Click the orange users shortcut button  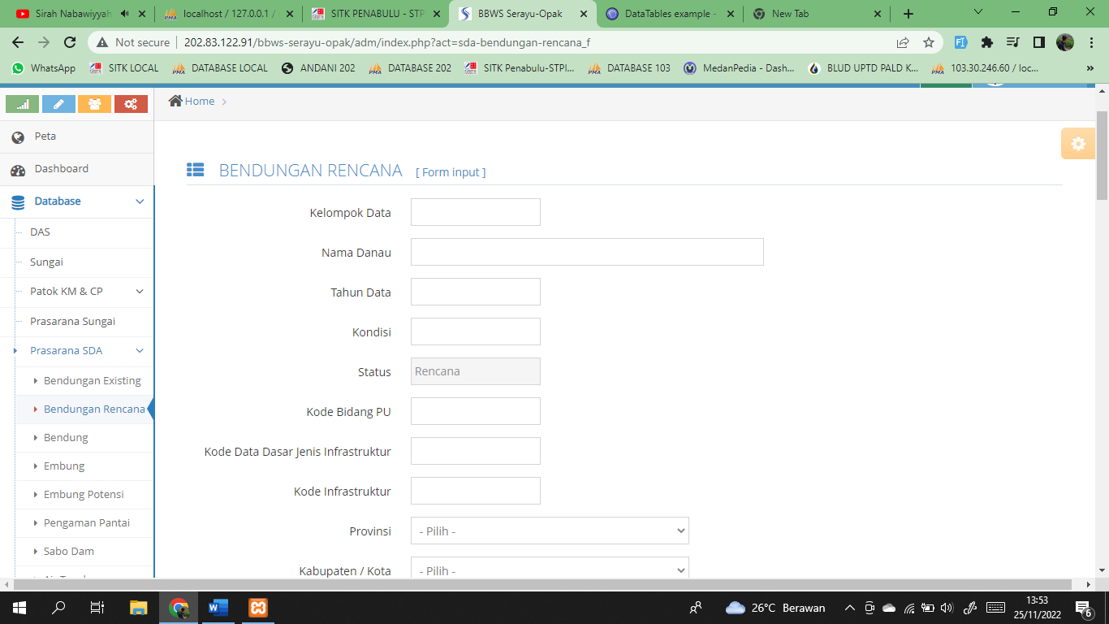click(94, 104)
